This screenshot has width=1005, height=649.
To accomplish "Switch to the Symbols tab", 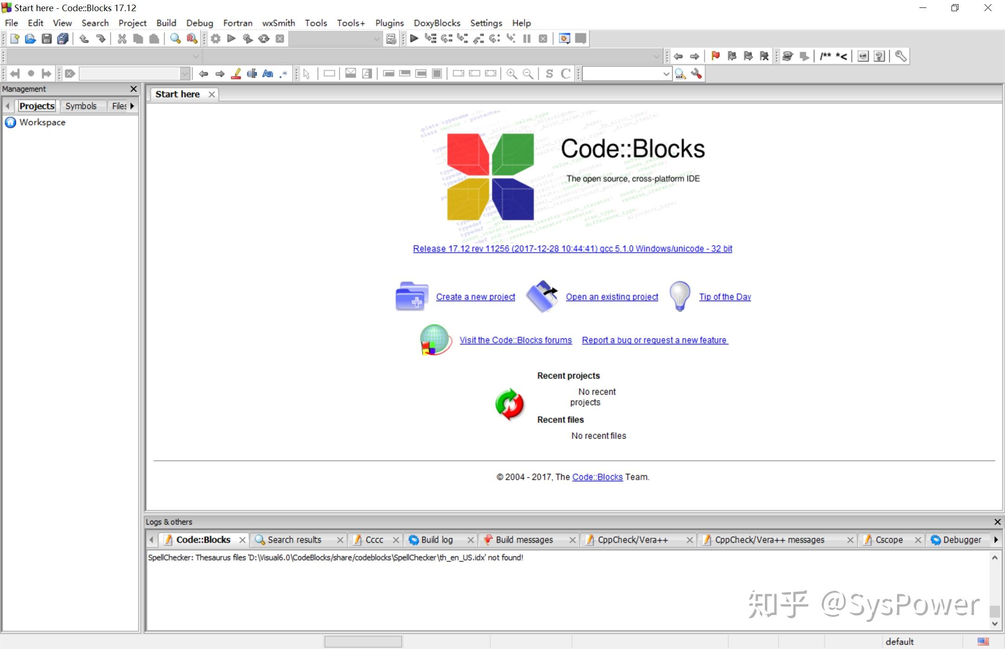I will point(81,106).
